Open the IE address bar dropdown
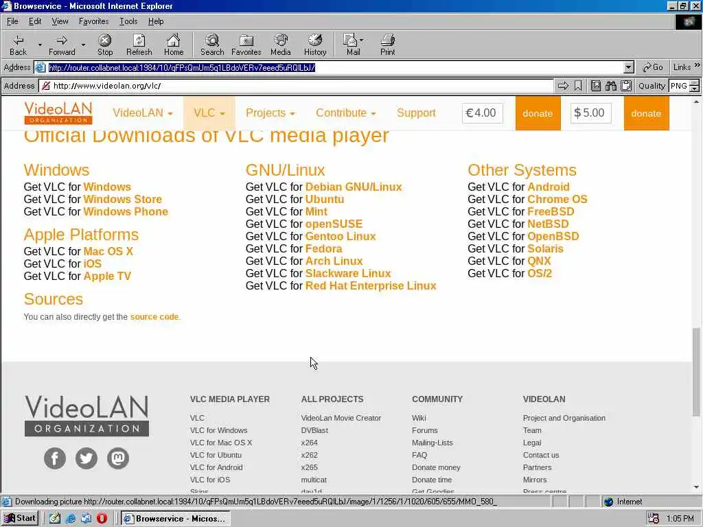This screenshot has width=703, height=527. pyautogui.click(x=629, y=67)
